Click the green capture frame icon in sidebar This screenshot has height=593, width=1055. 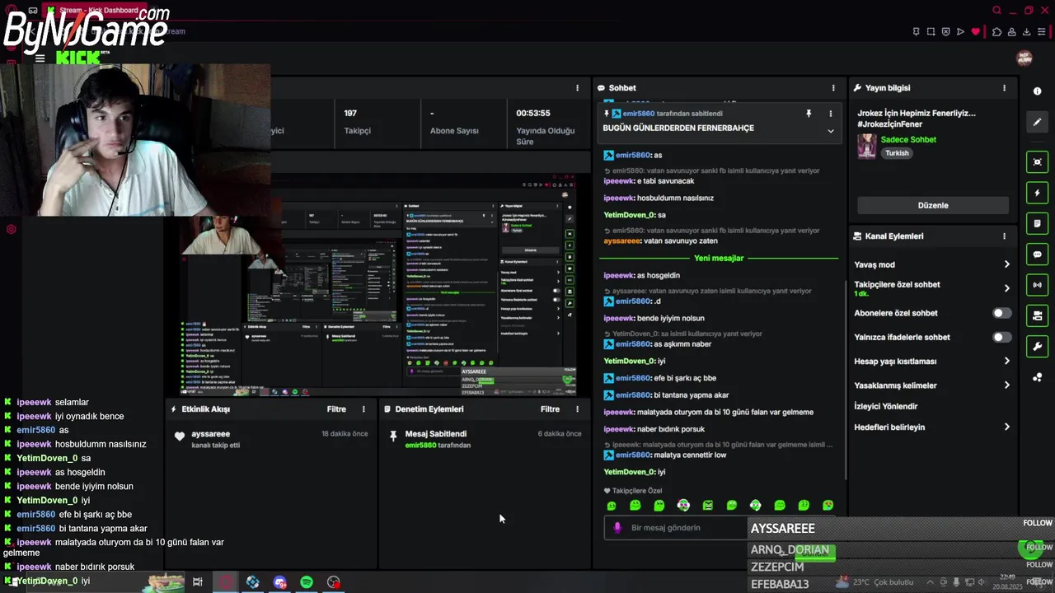pyautogui.click(x=1037, y=162)
